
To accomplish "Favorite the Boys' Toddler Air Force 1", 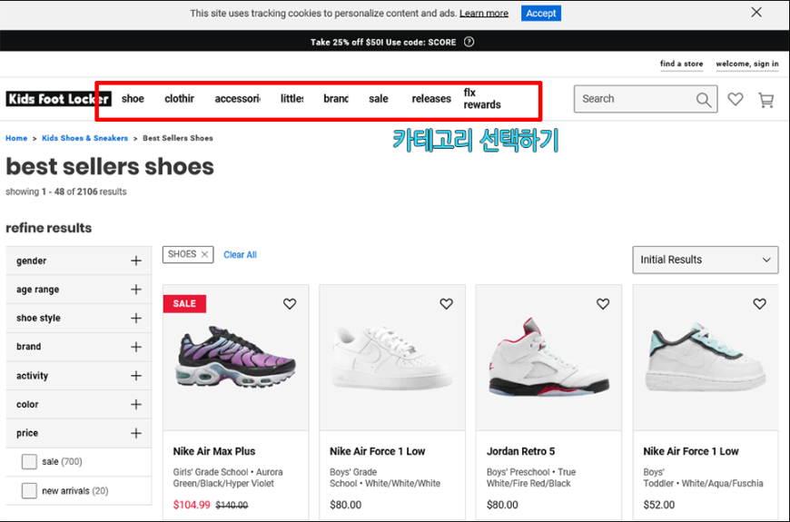I will [760, 304].
